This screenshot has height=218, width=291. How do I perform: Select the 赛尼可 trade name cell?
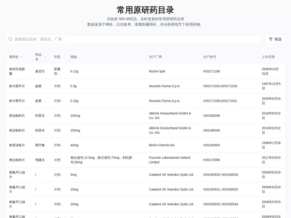[x=40, y=71]
